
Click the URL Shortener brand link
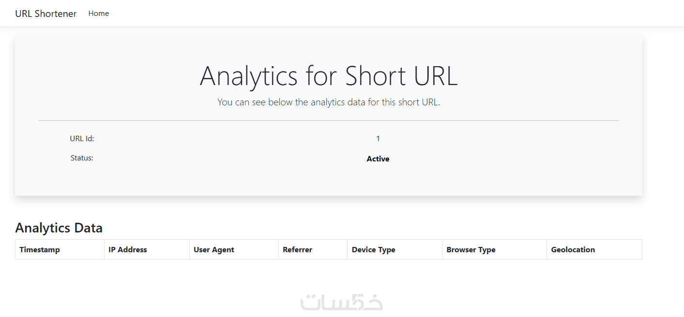pos(46,14)
